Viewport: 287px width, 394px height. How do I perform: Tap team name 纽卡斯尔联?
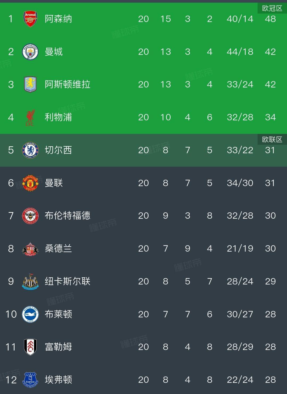(67, 281)
